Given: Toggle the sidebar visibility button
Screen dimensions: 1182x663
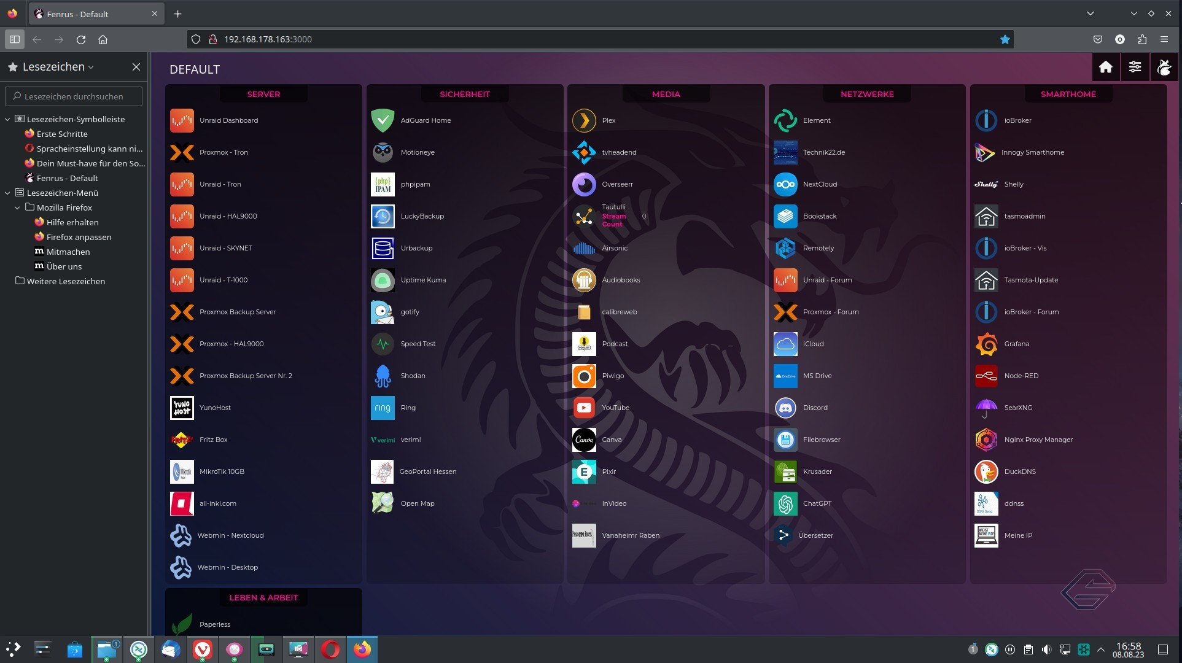Looking at the screenshot, I should tap(14, 39).
